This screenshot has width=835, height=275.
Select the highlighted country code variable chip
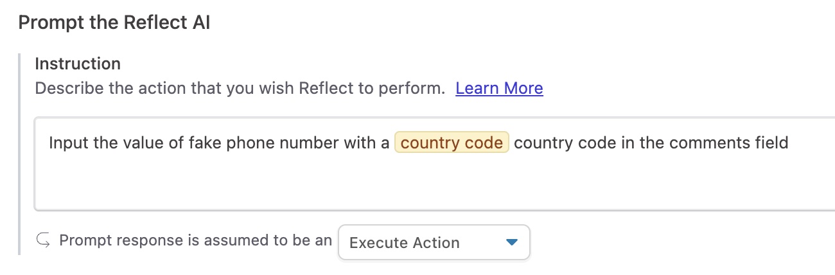(452, 143)
